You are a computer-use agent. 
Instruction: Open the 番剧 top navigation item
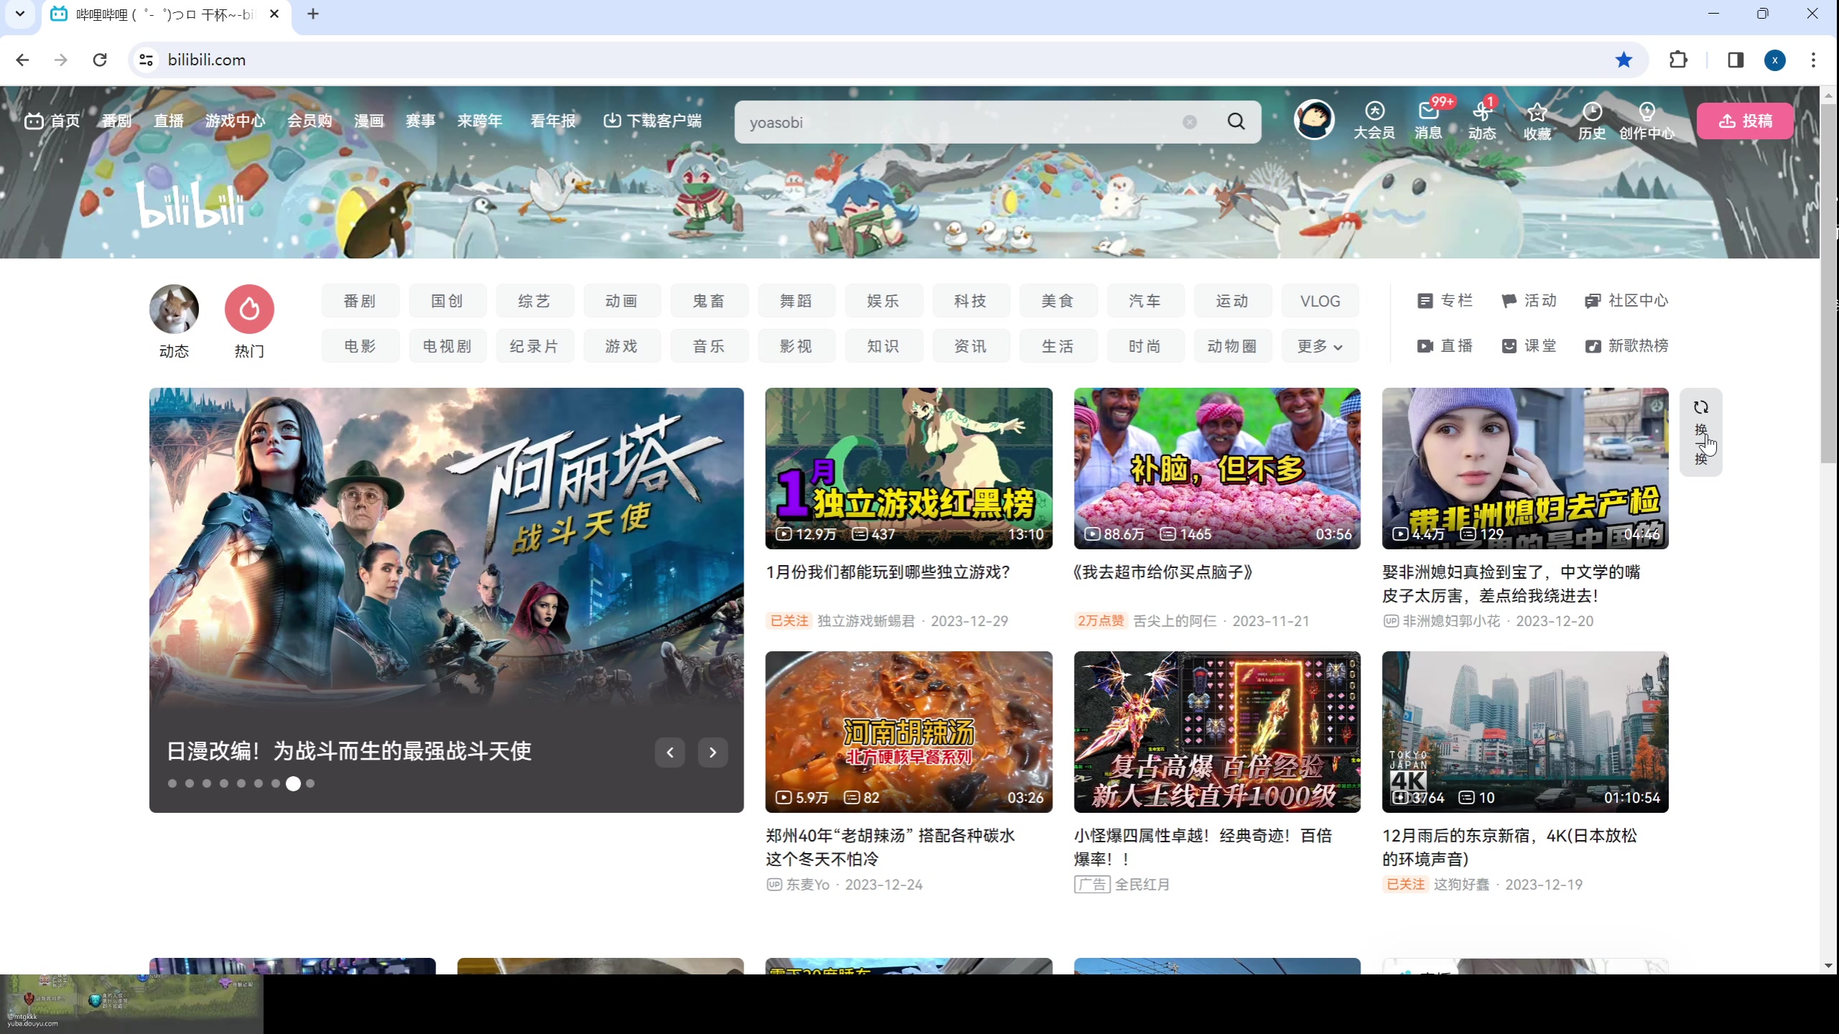pyautogui.click(x=116, y=121)
